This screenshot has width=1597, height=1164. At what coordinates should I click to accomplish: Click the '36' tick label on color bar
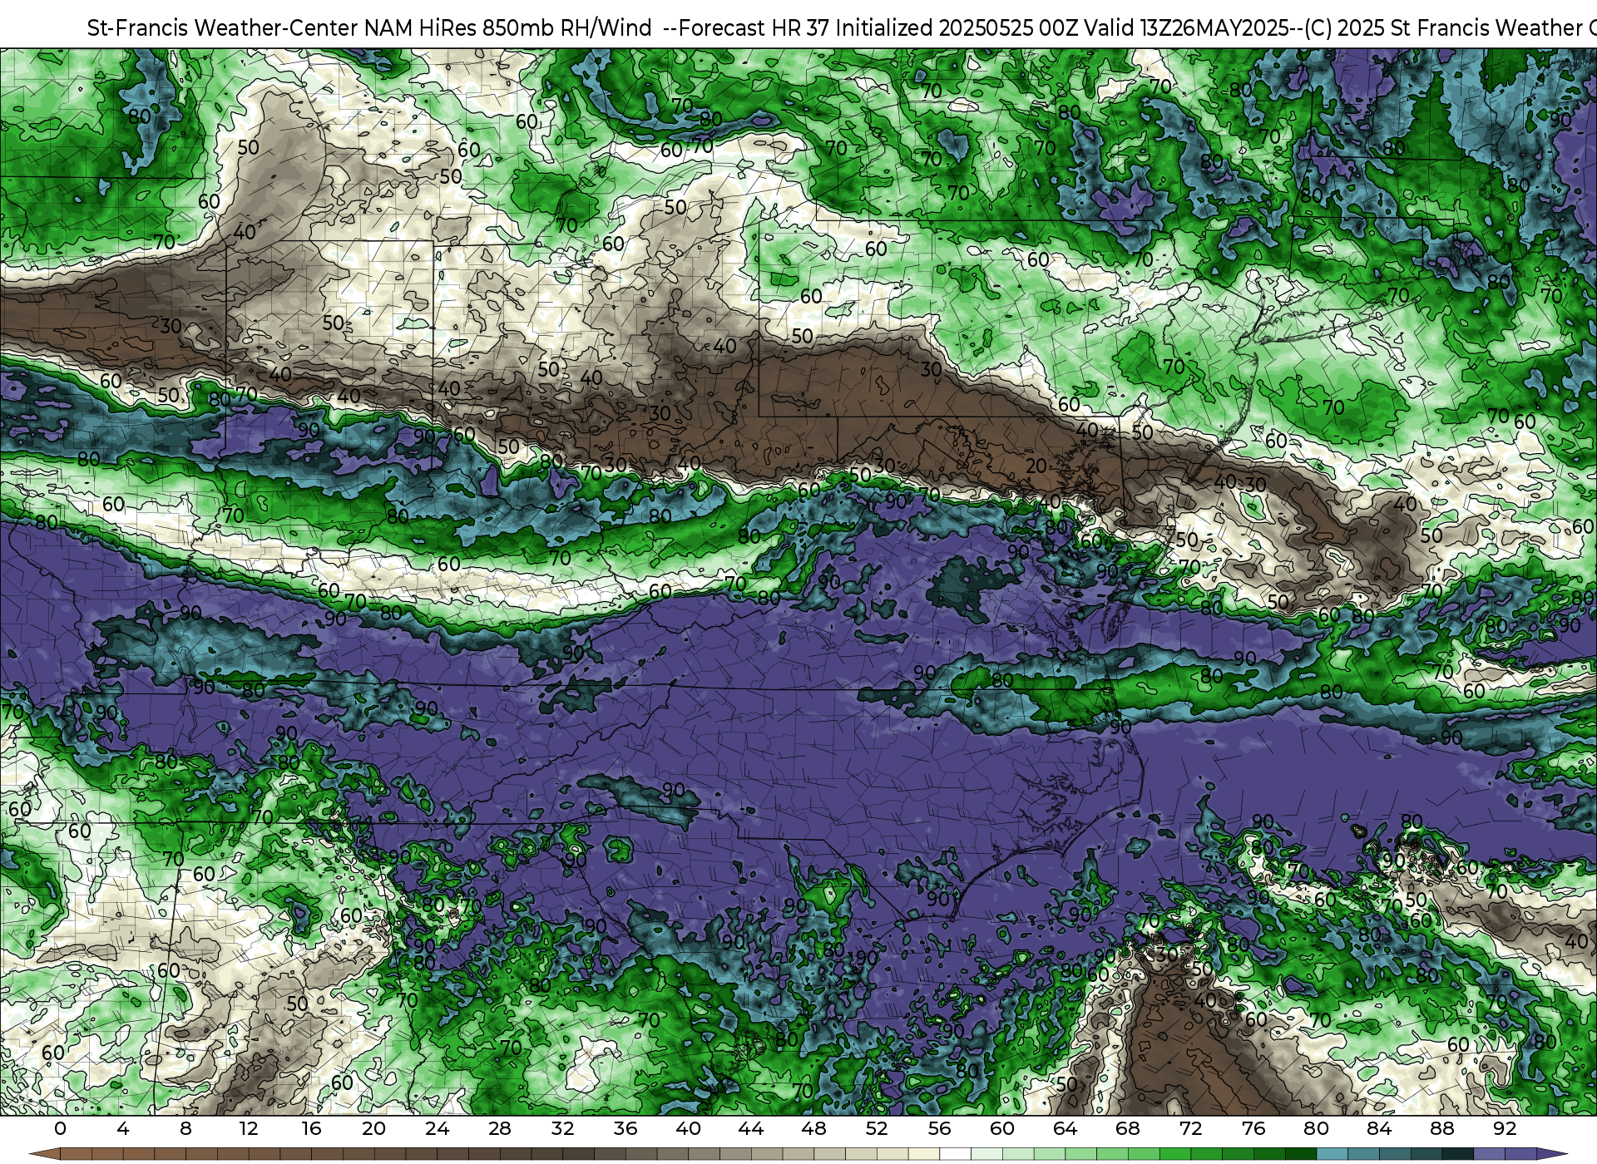pyautogui.click(x=625, y=1129)
